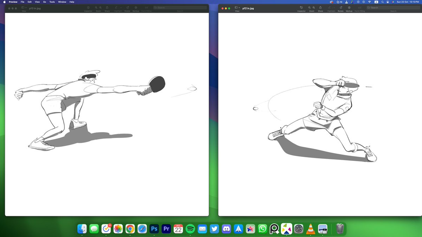Open Inspector in the p13 in.jpg window
Viewport: 422px width, 237px height.
[x=88, y=7]
